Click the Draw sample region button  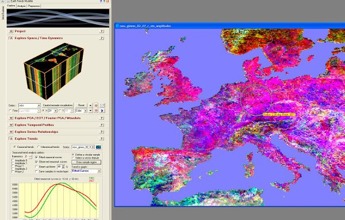click(86, 162)
